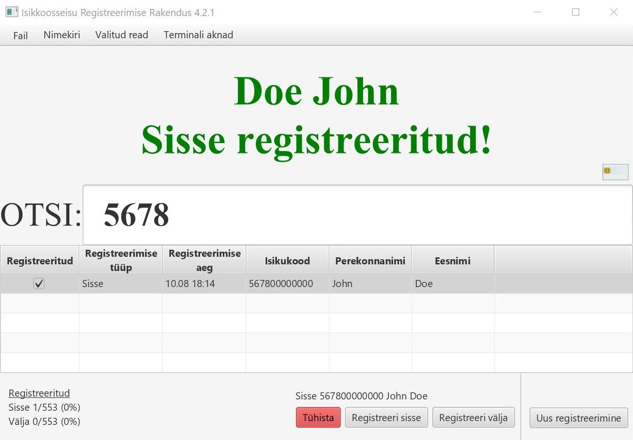
Task: Open the Nimekiri menu
Action: tap(61, 35)
